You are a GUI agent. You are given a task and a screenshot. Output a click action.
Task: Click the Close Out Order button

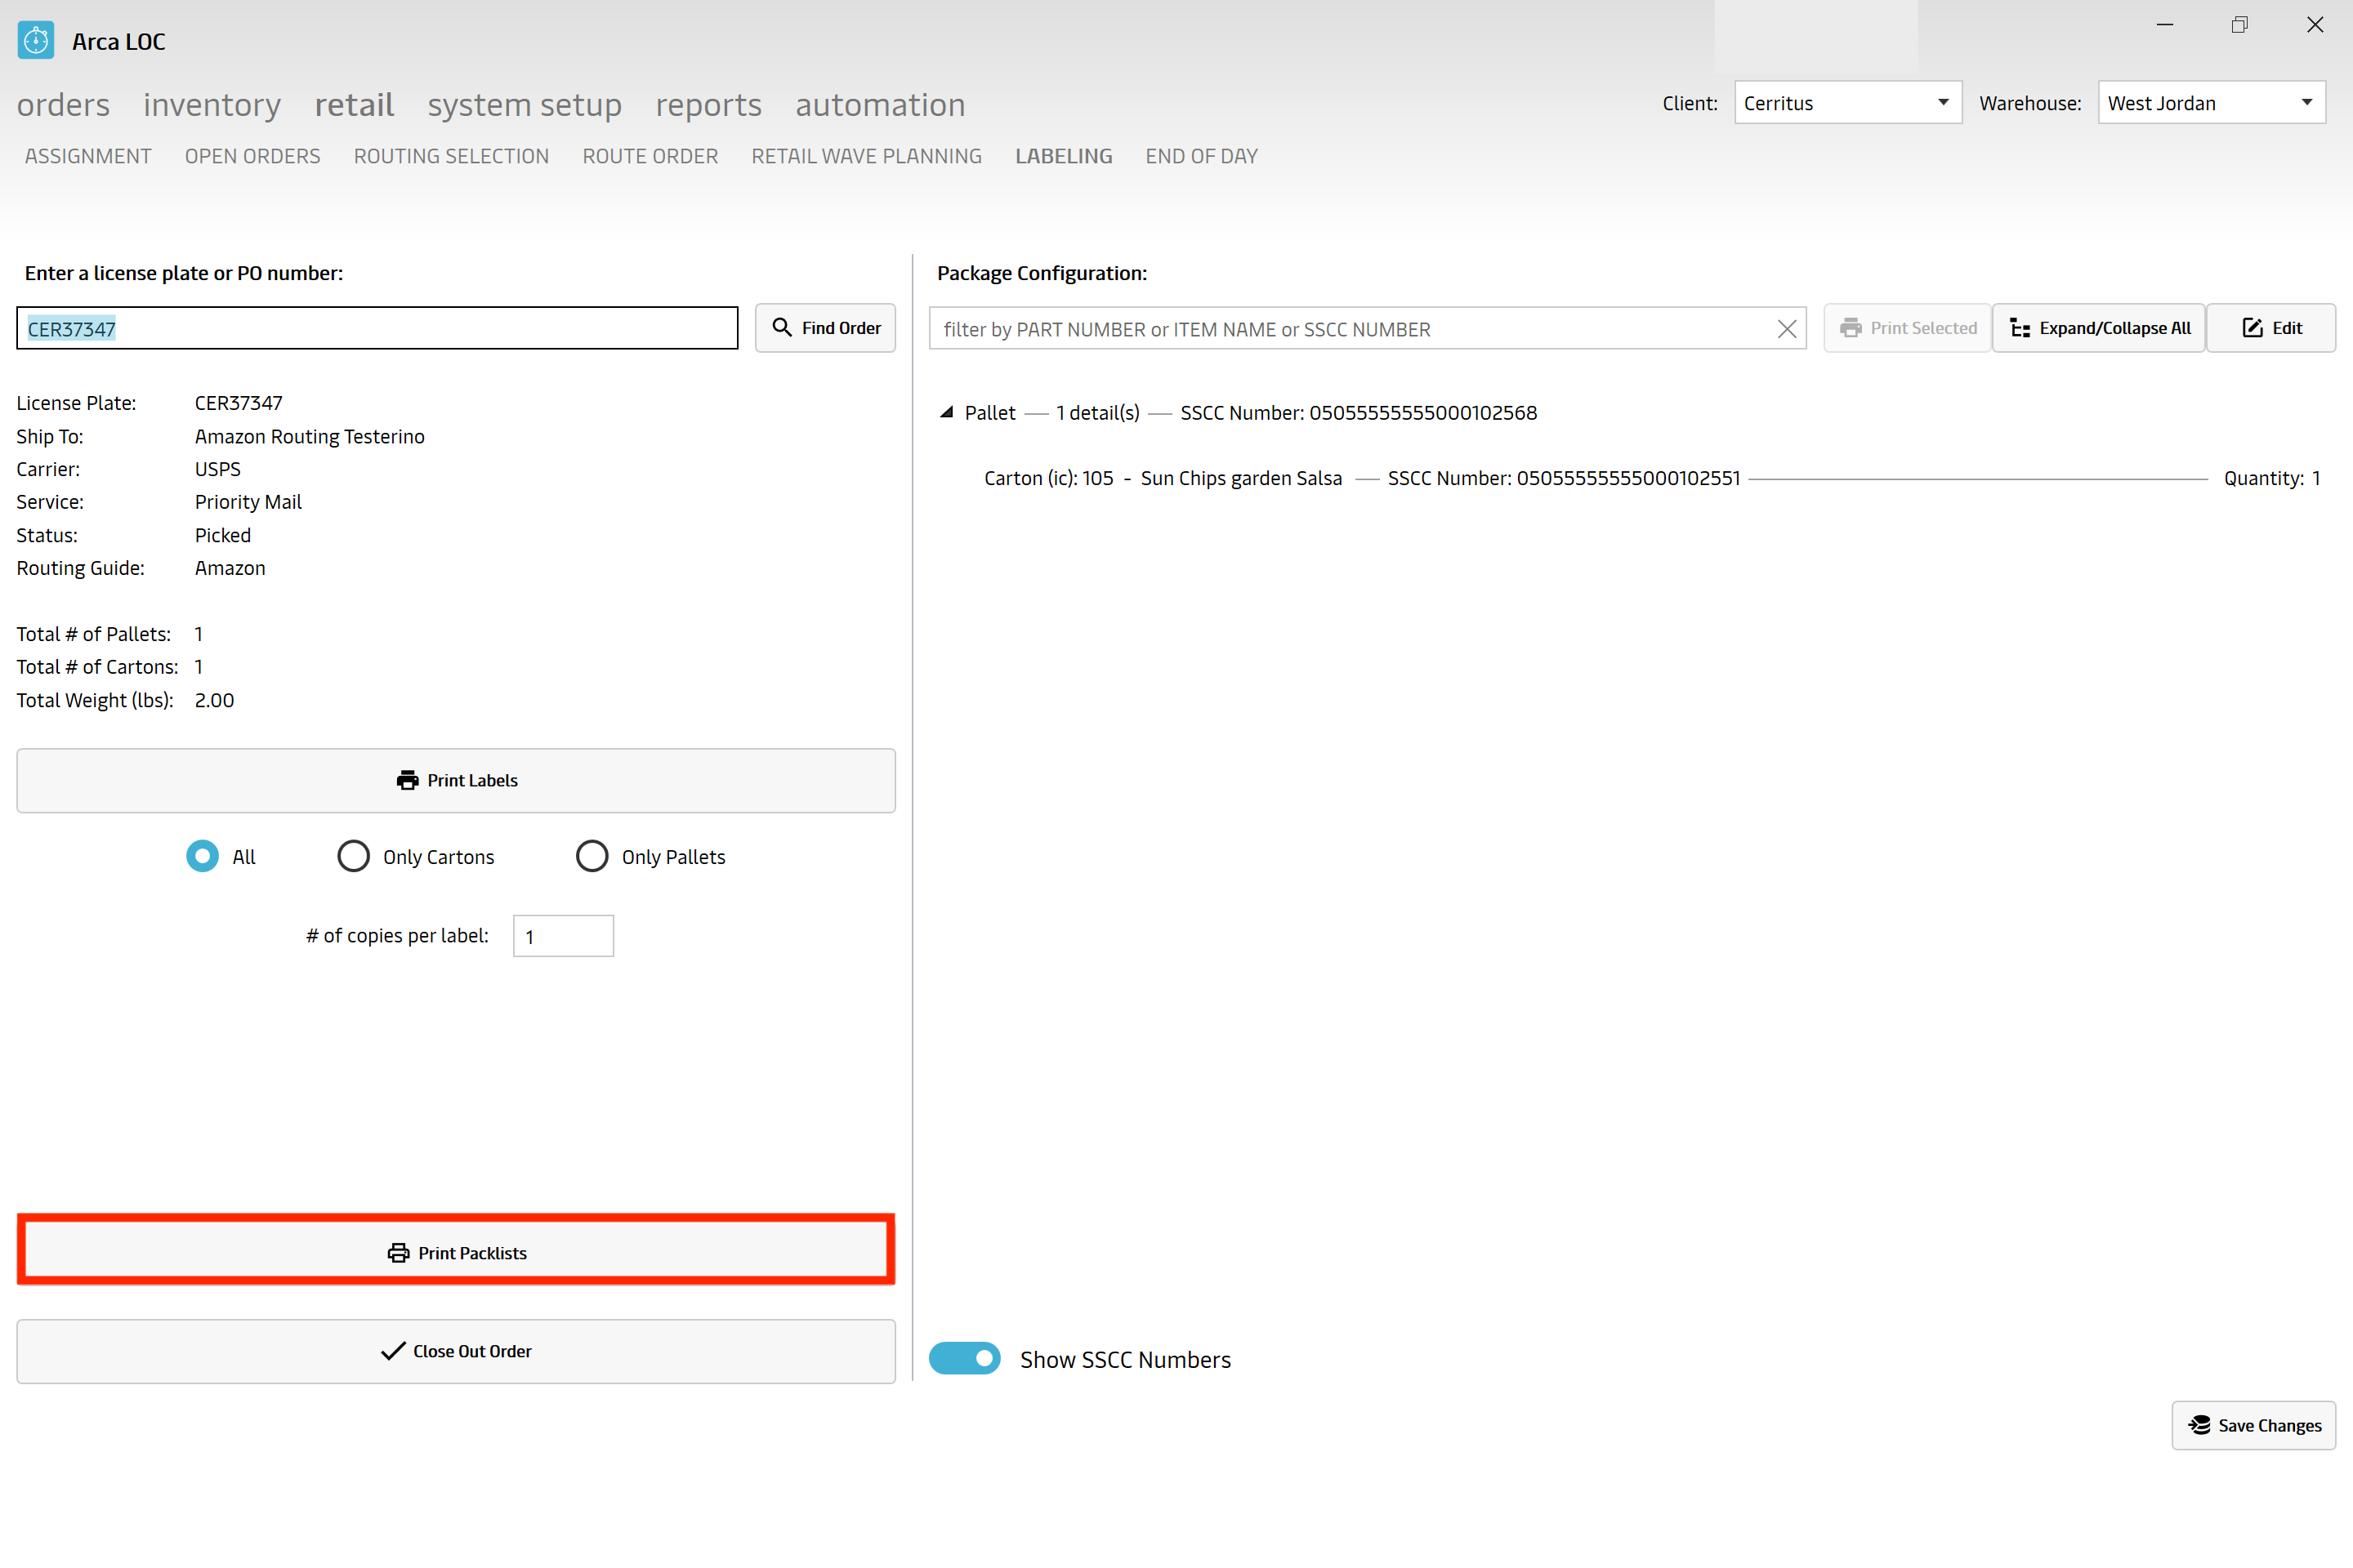point(455,1349)
